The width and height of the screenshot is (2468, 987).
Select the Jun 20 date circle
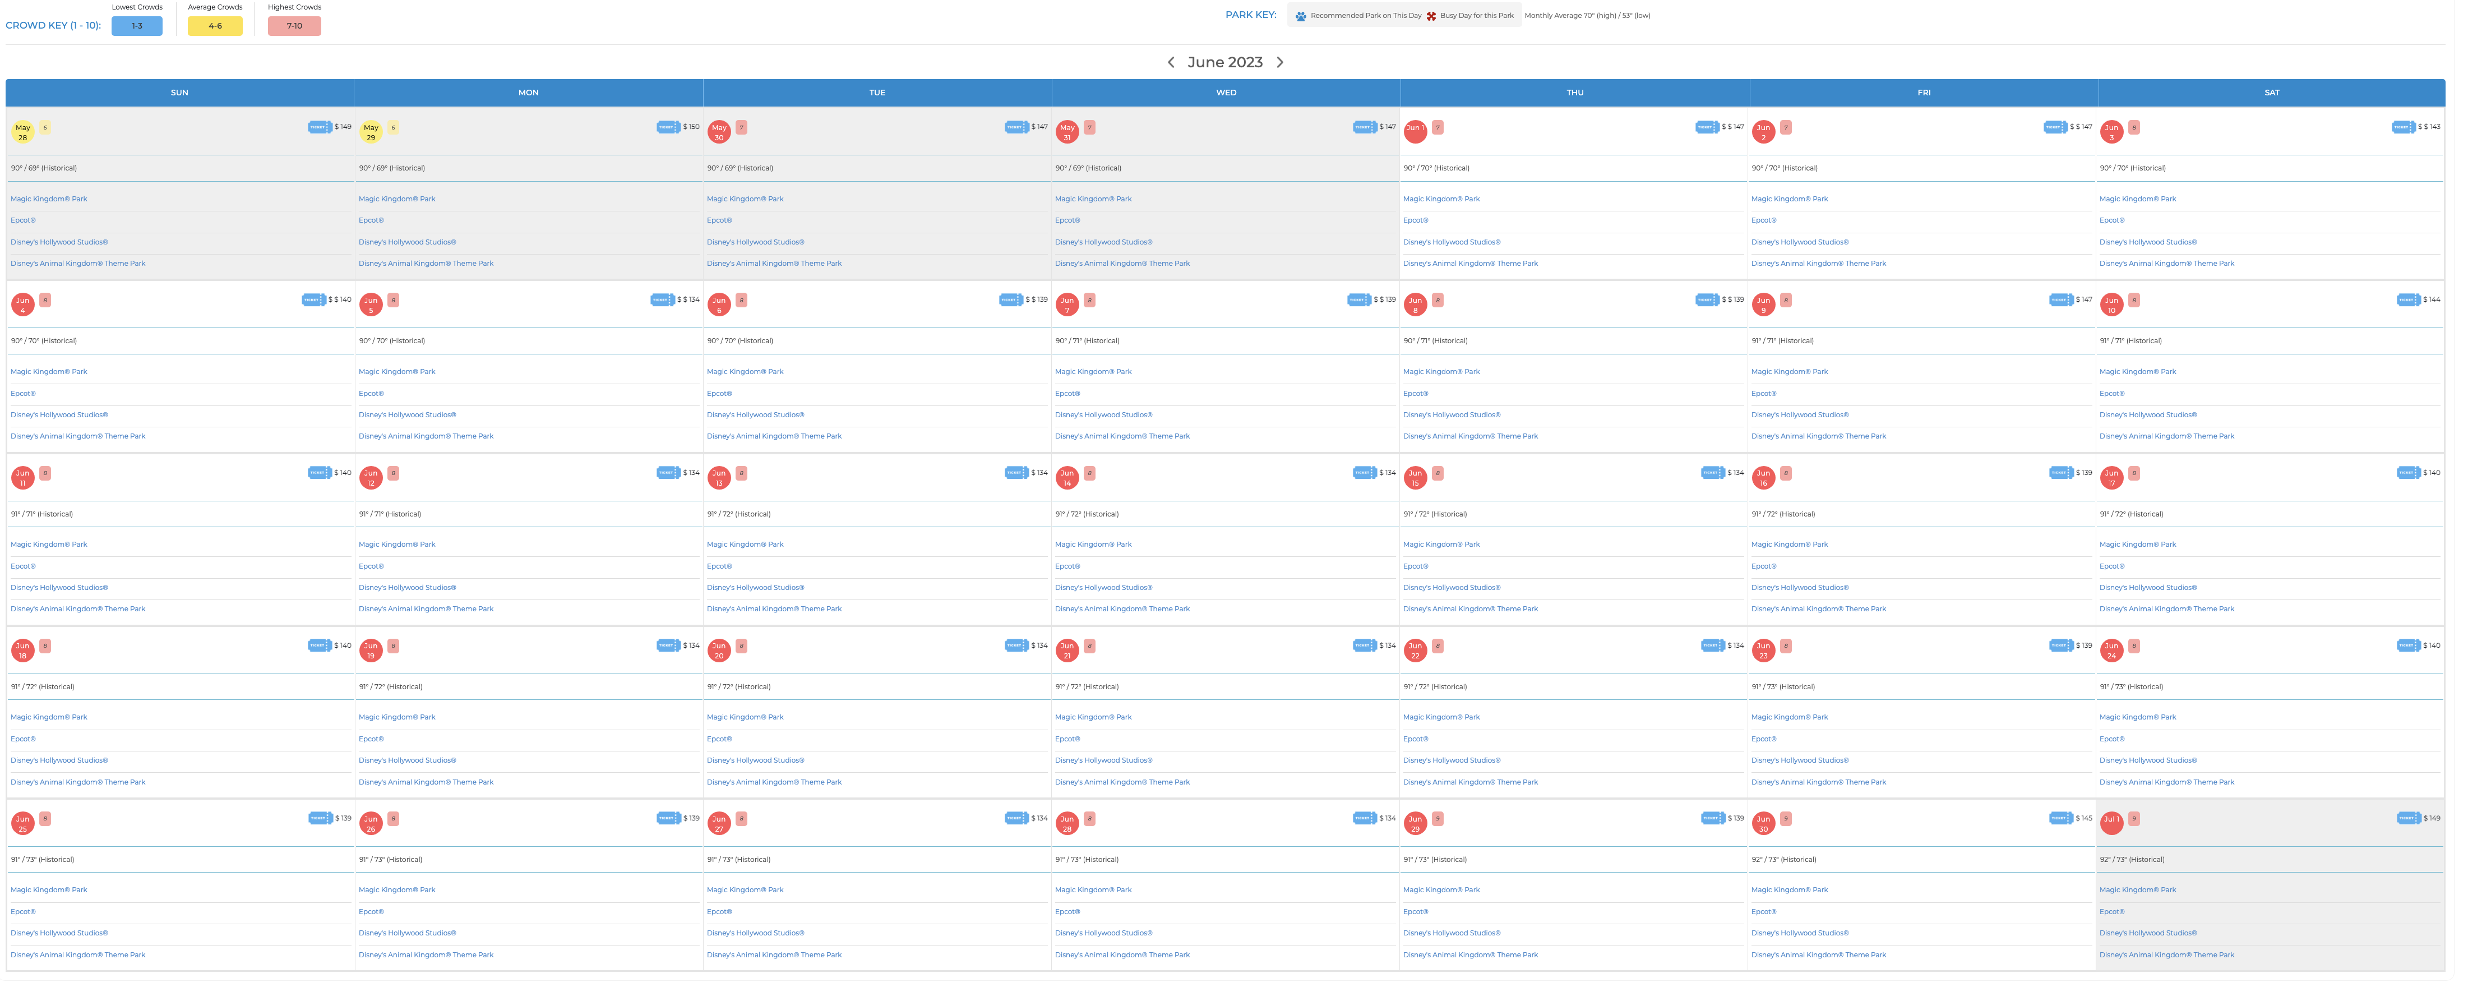pos(719,651)
